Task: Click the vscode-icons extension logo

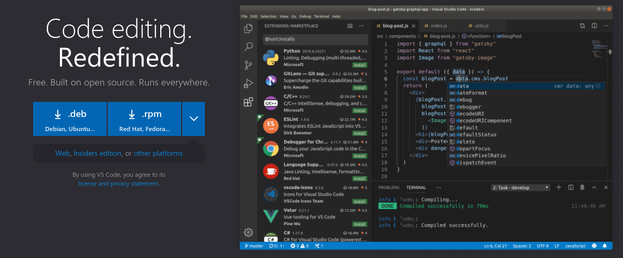Action: [271, 193]
